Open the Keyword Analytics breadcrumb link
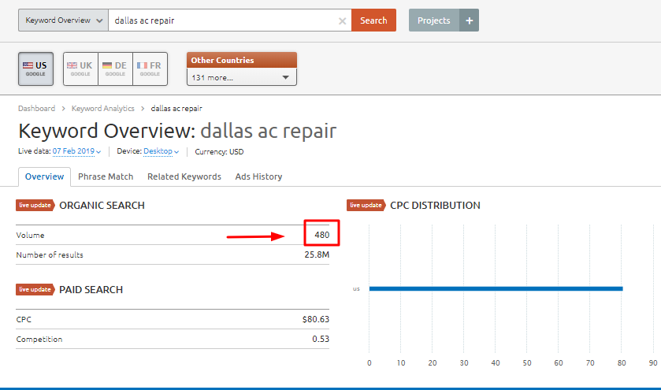Viewport: 661px width, 390px height. 103,109
